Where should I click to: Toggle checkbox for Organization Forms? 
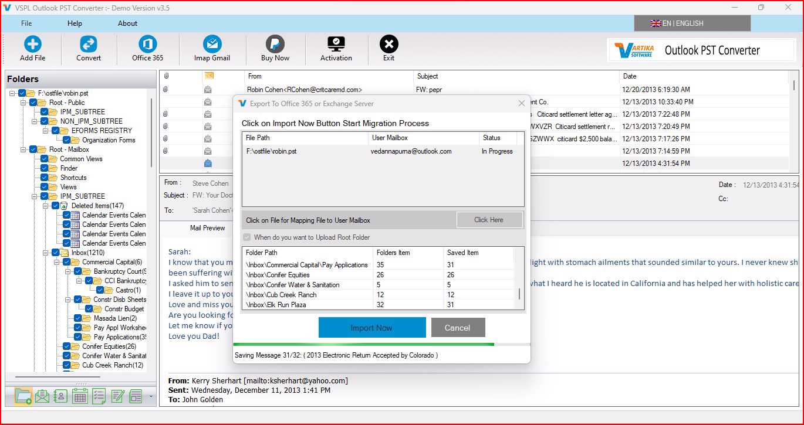coord(67,140)
